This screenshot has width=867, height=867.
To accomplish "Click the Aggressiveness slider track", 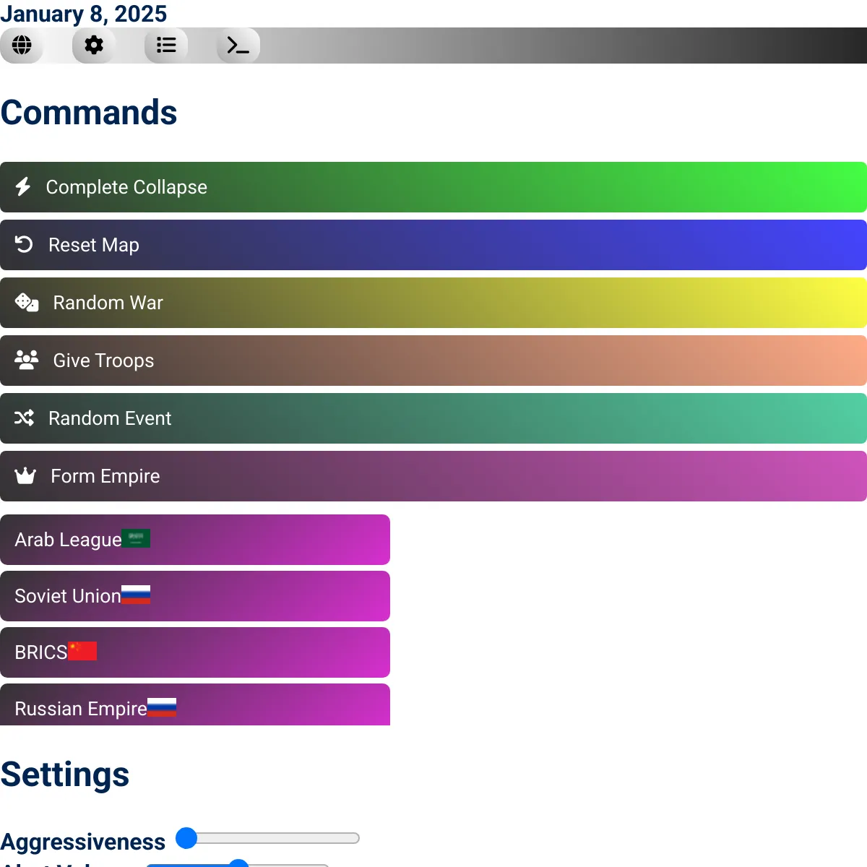I will (x=268, y=838).
